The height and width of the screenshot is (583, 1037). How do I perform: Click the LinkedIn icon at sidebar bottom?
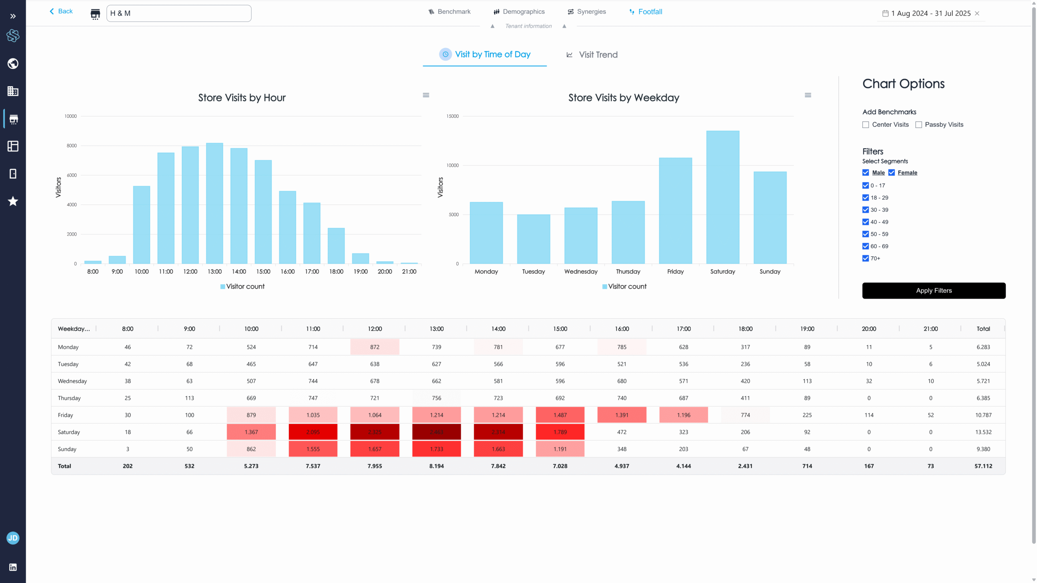[13, 567]
